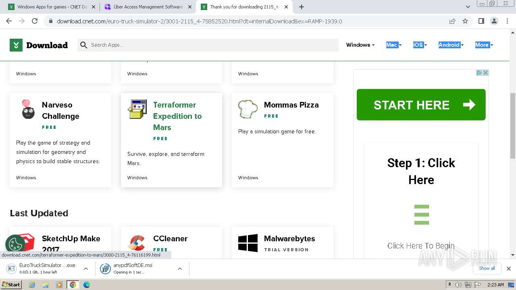
Task: Click the share page icon in address bar
Action: [452, 21]
